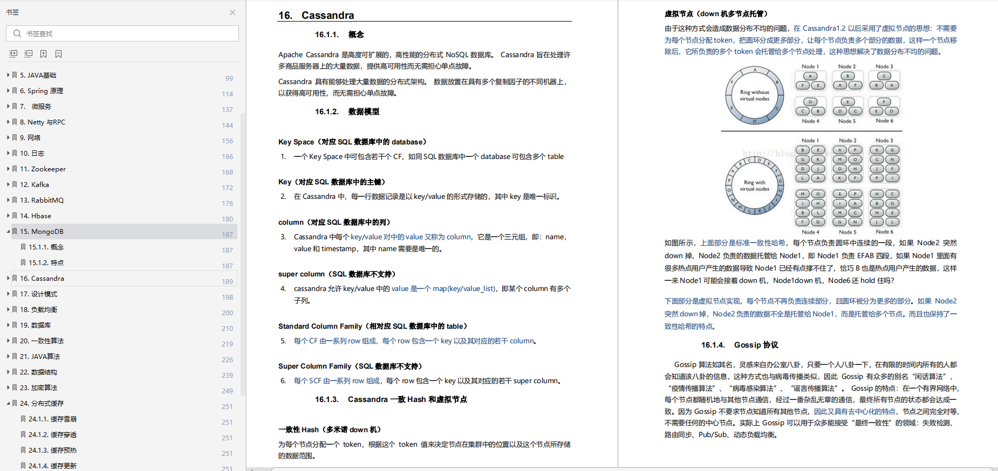998x471 pixels.
Task: Click bookmark icon beside 14. Hbase
Action: coord(15,216)
